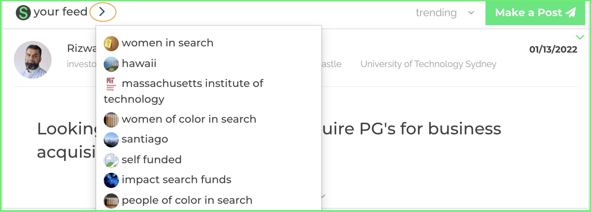Click the women of color in search icon
Viewport: 592px width, 212px height.
coord(111,120)
